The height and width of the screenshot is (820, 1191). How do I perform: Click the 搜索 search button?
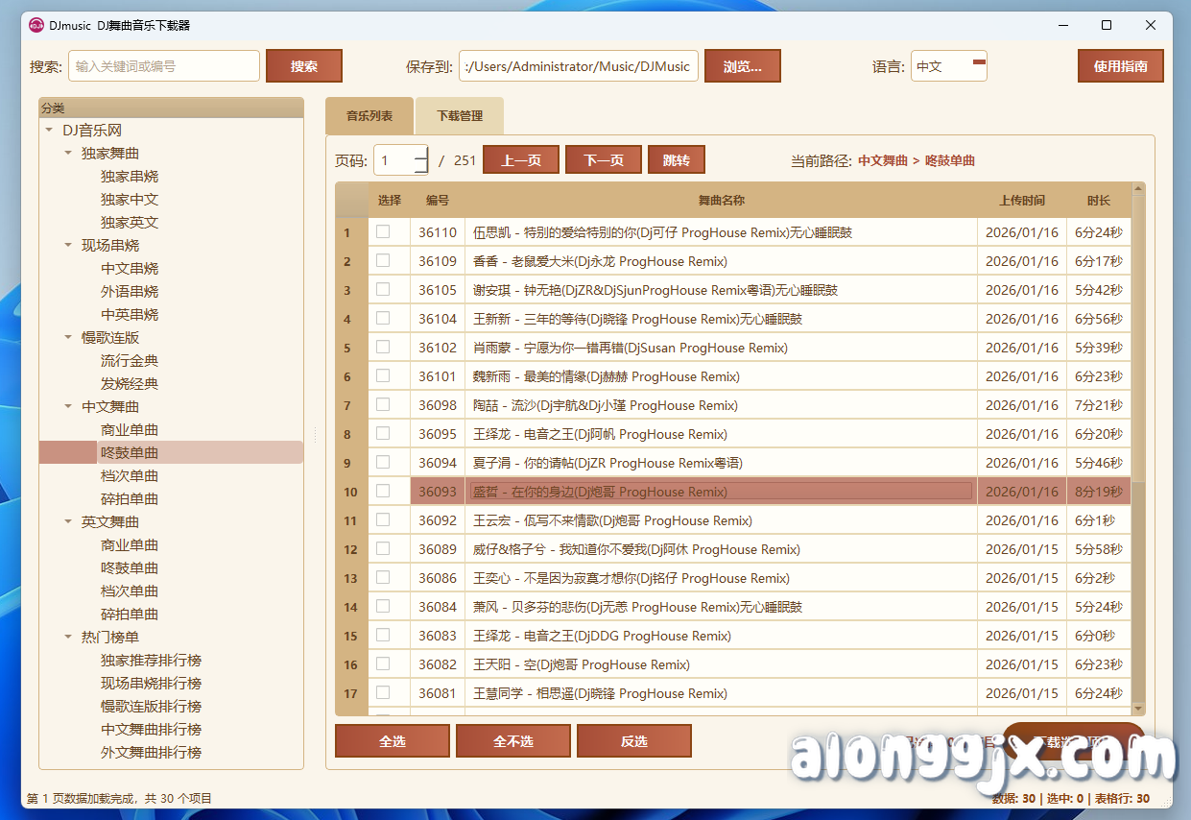pos(304,65)
